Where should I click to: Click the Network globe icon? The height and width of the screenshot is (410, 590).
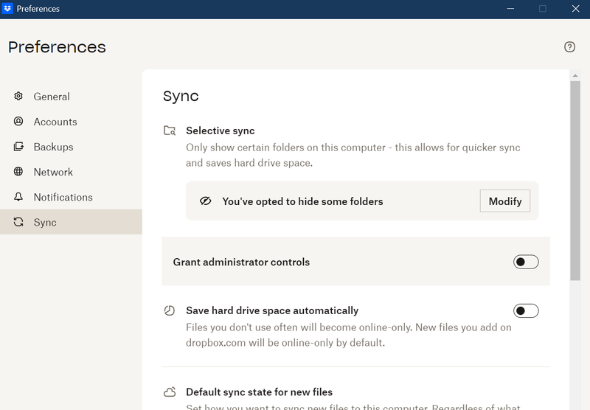[x=18, y=172]
